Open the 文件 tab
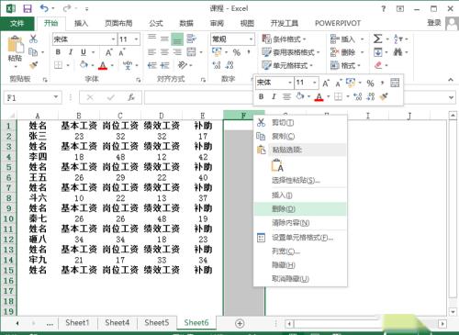Image resolution: width=459 pixels, height=335 pixels. coord(17,23)
